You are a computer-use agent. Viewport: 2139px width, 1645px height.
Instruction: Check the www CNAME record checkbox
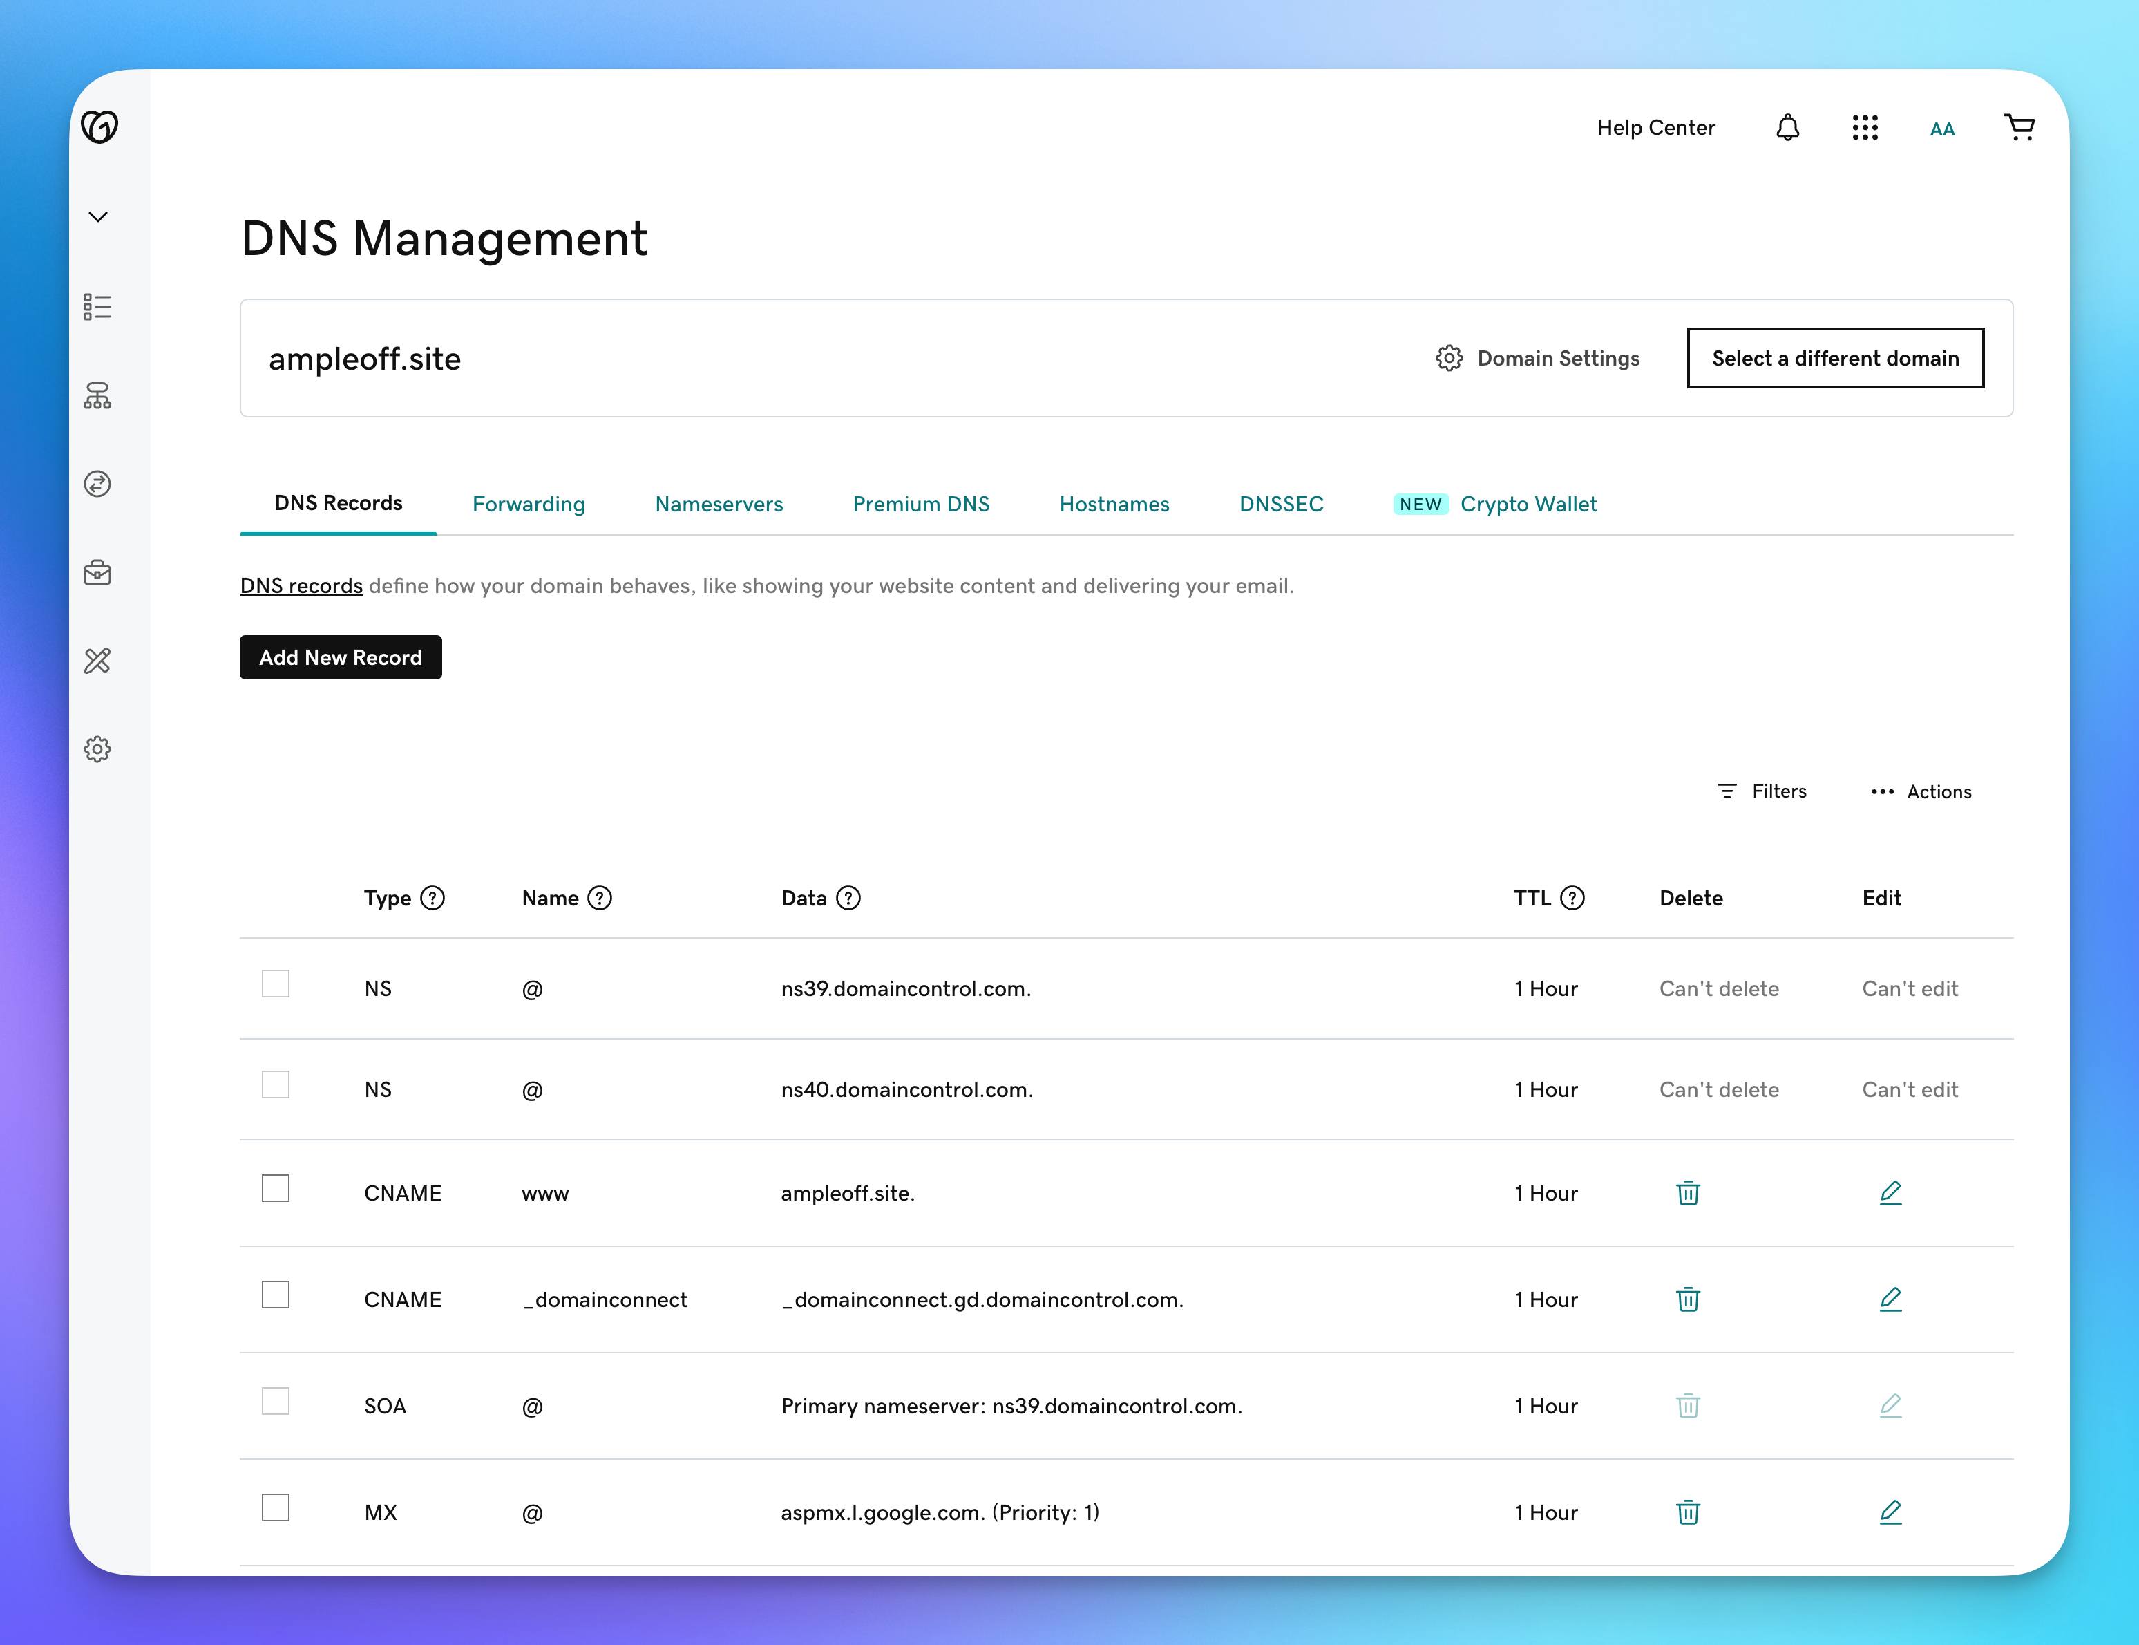click(276, 1189)
